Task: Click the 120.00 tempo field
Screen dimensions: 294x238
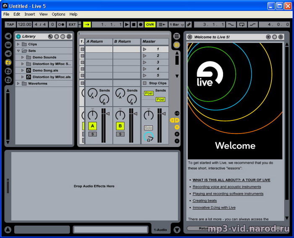Action: (24, 24)
